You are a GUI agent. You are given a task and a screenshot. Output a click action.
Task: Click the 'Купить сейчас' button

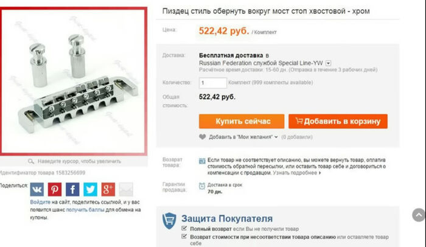pyautogui.click(x=242, y=121)
